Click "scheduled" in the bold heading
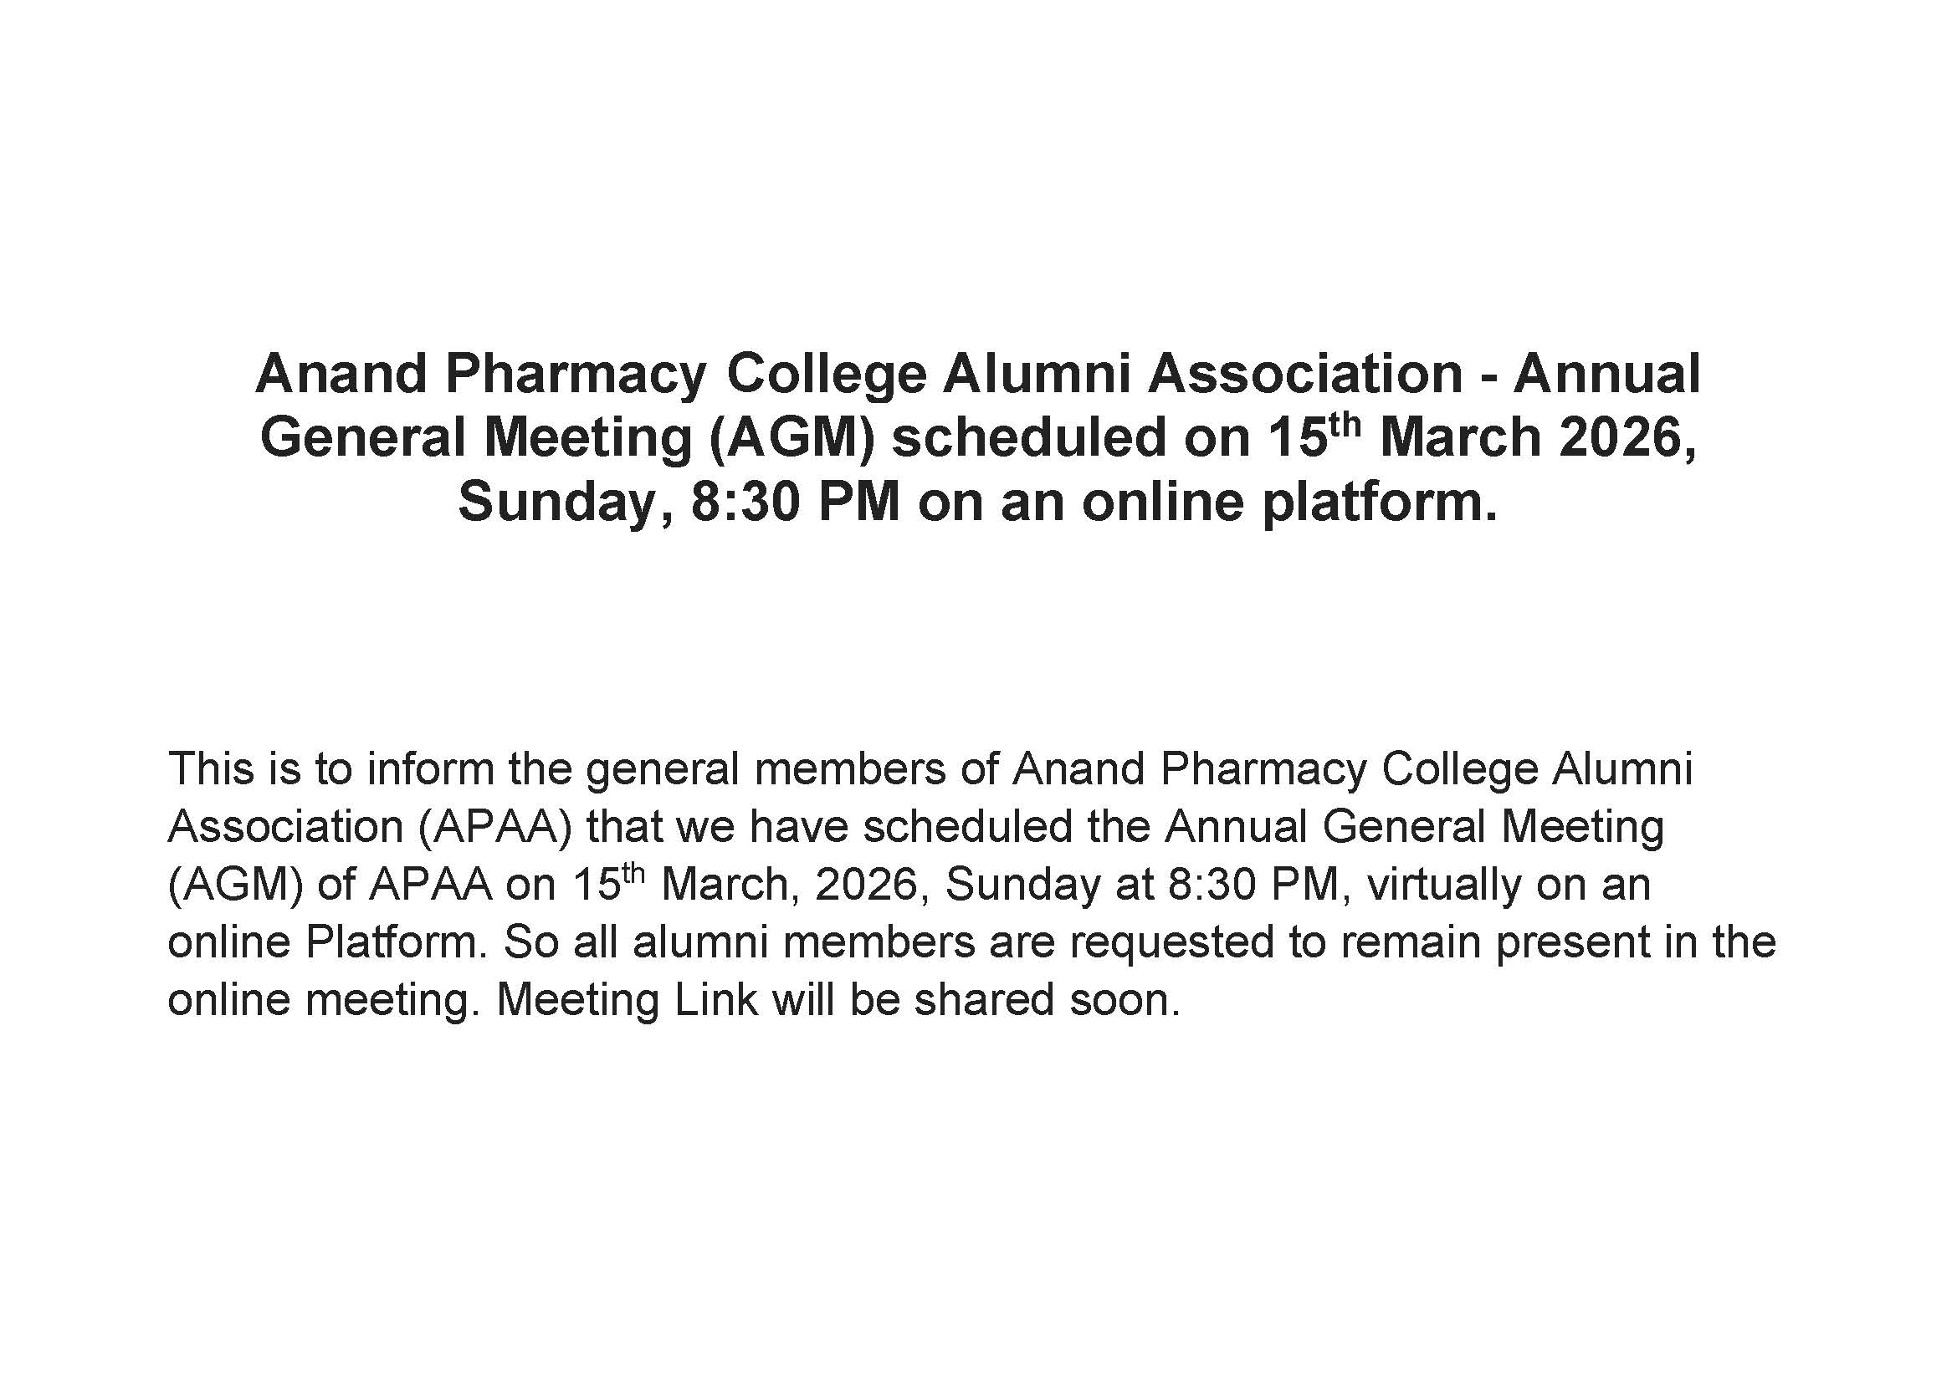The width and height of the screenshot is (1957, 1383). pos(1028,437)
